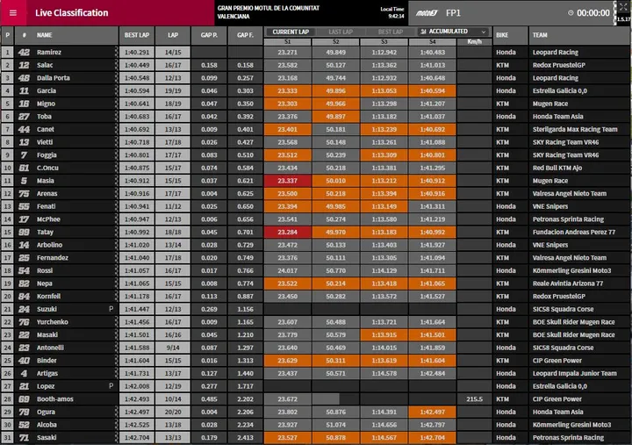Click the pit 'P' indicator on Suzuki's row

111,309
